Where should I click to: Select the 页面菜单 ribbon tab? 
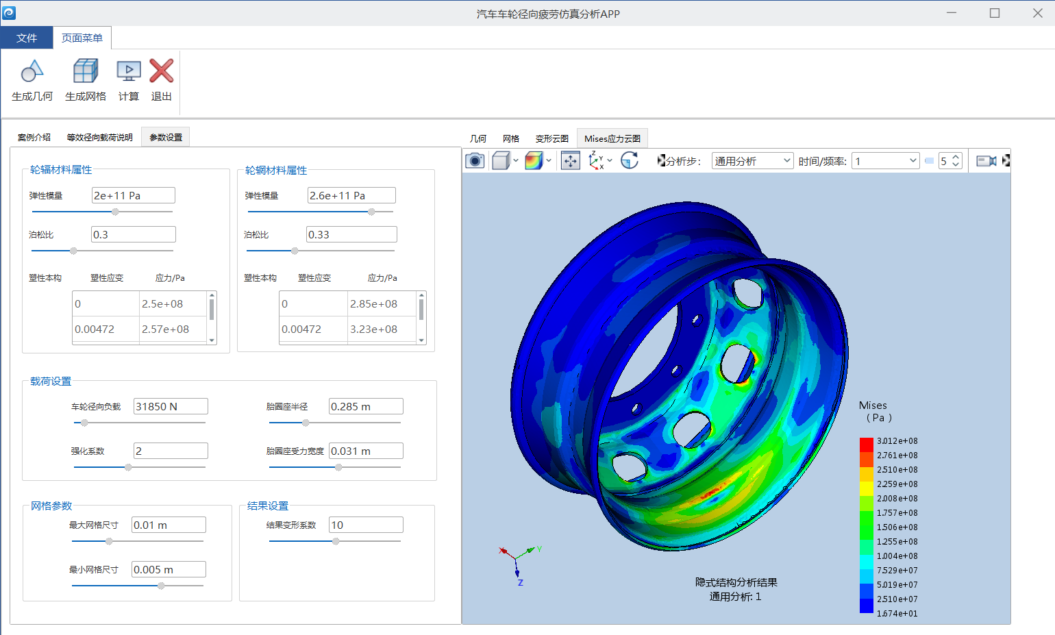pyautogui.click(x=82, y=38)
